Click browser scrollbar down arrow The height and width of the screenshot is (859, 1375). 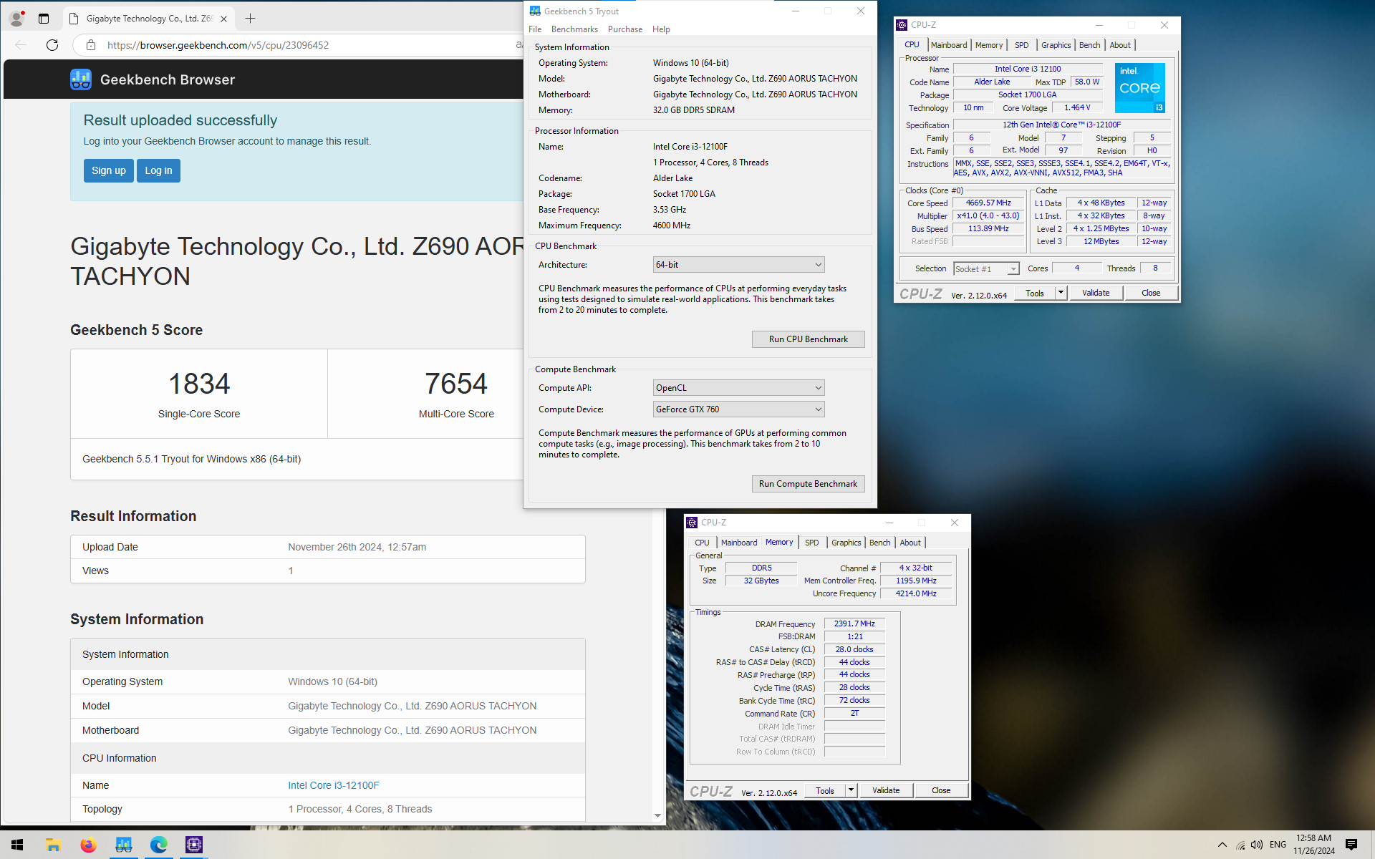coord(657,815)
